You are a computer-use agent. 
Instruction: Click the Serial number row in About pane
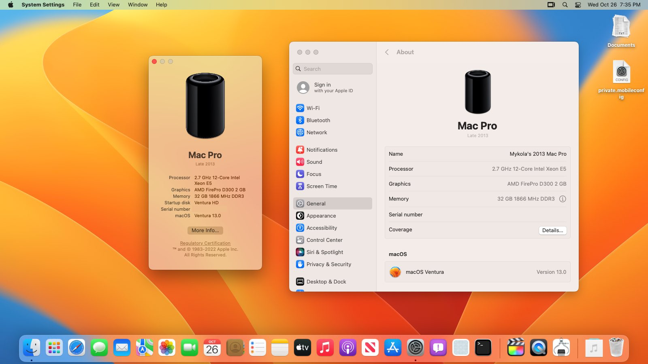coord(477,214)
